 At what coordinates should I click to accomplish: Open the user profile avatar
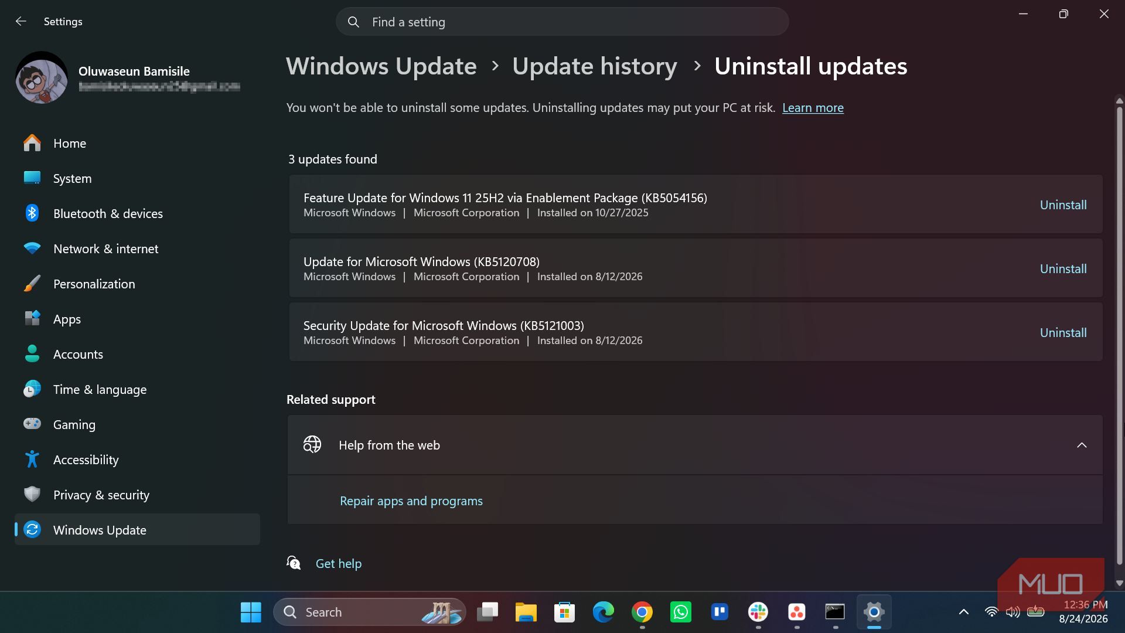[x=42, y=78]
